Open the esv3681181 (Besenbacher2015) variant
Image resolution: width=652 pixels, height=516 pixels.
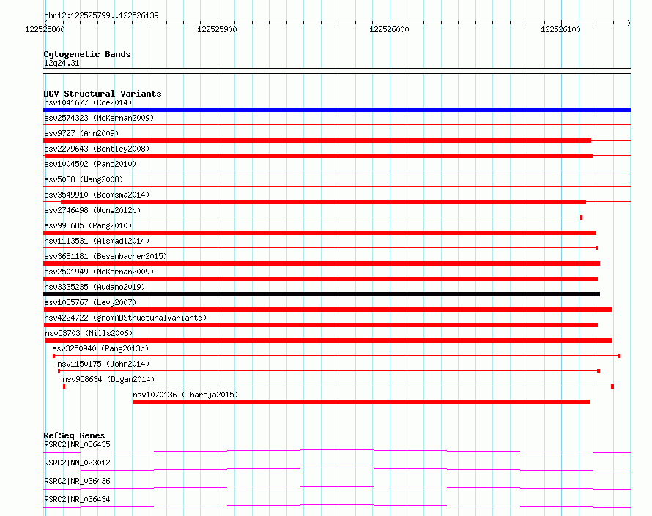[x=105, y=256]
